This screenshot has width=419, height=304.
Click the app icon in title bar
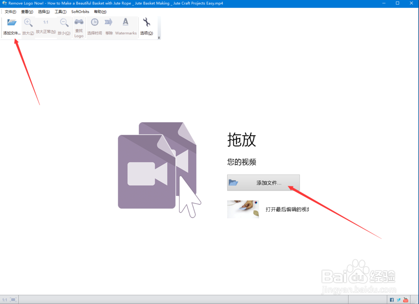[4, 3]
